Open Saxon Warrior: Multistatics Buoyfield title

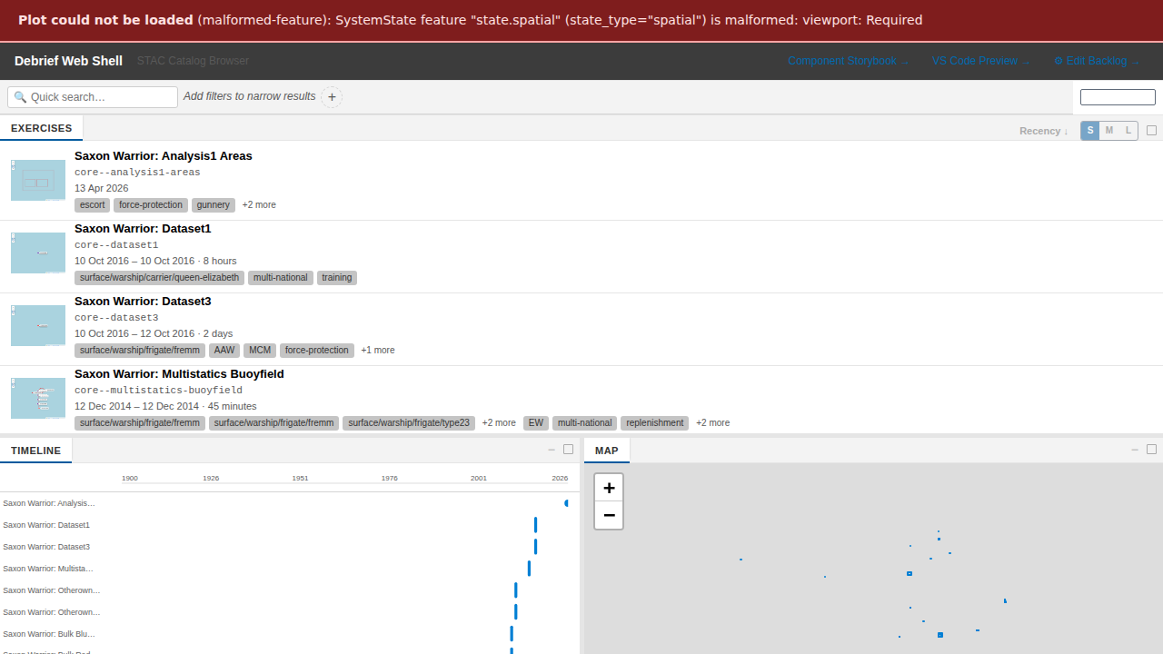pos(179,374)
